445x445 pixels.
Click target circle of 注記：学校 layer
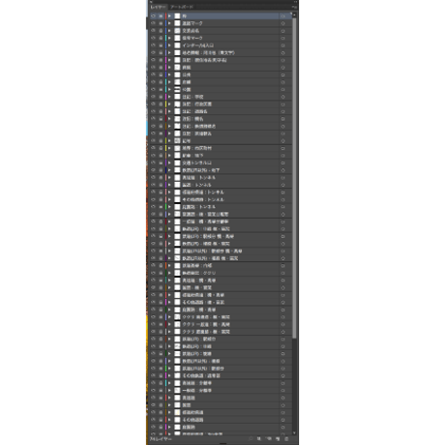point(282,97)
